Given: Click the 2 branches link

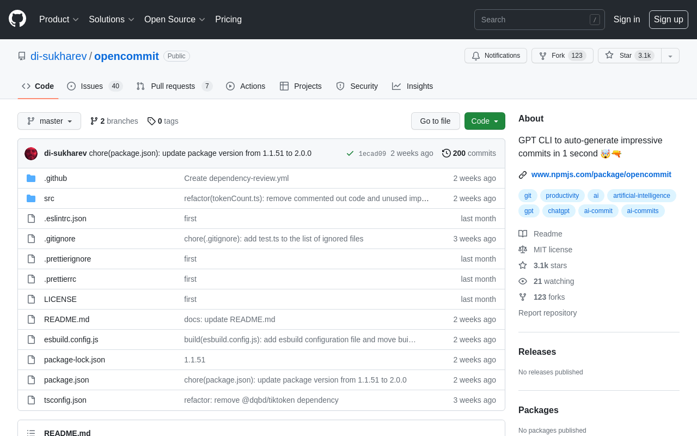Looking at the screenshot, I should point(114,121).
